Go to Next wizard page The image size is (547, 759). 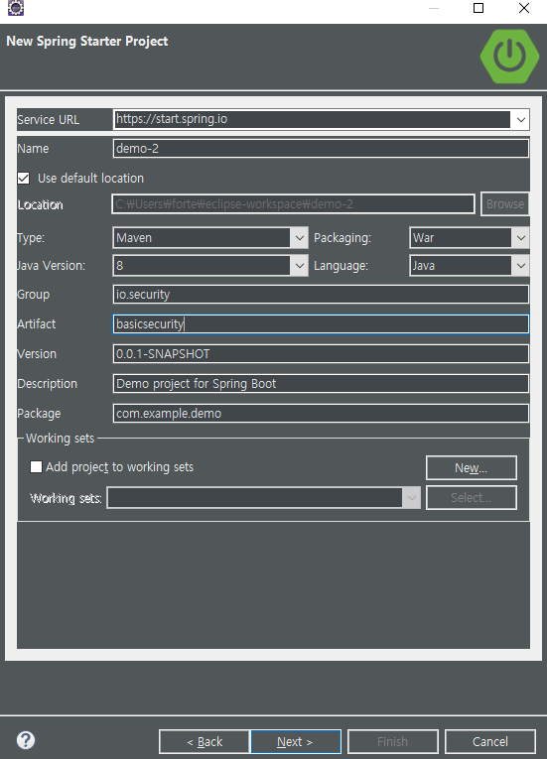tap(296, 741)
